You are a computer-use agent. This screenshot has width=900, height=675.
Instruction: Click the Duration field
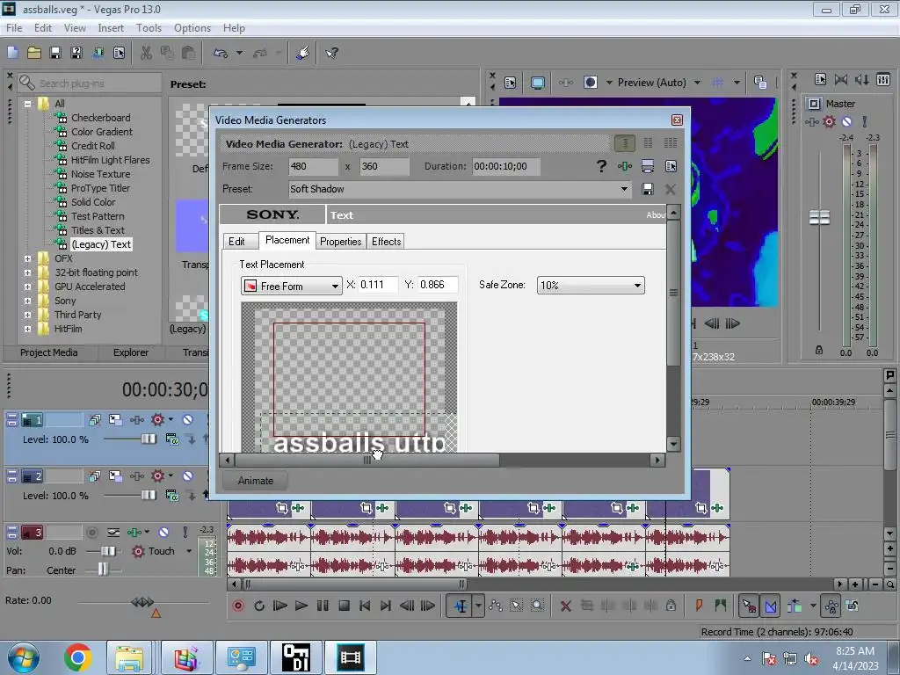click(505, 166)
